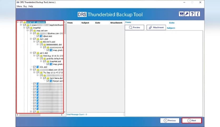The height and width of the screenshot is (127, 220).
Task: Click the BIG DATA.sbd folder icon
Action: (41, 42)
